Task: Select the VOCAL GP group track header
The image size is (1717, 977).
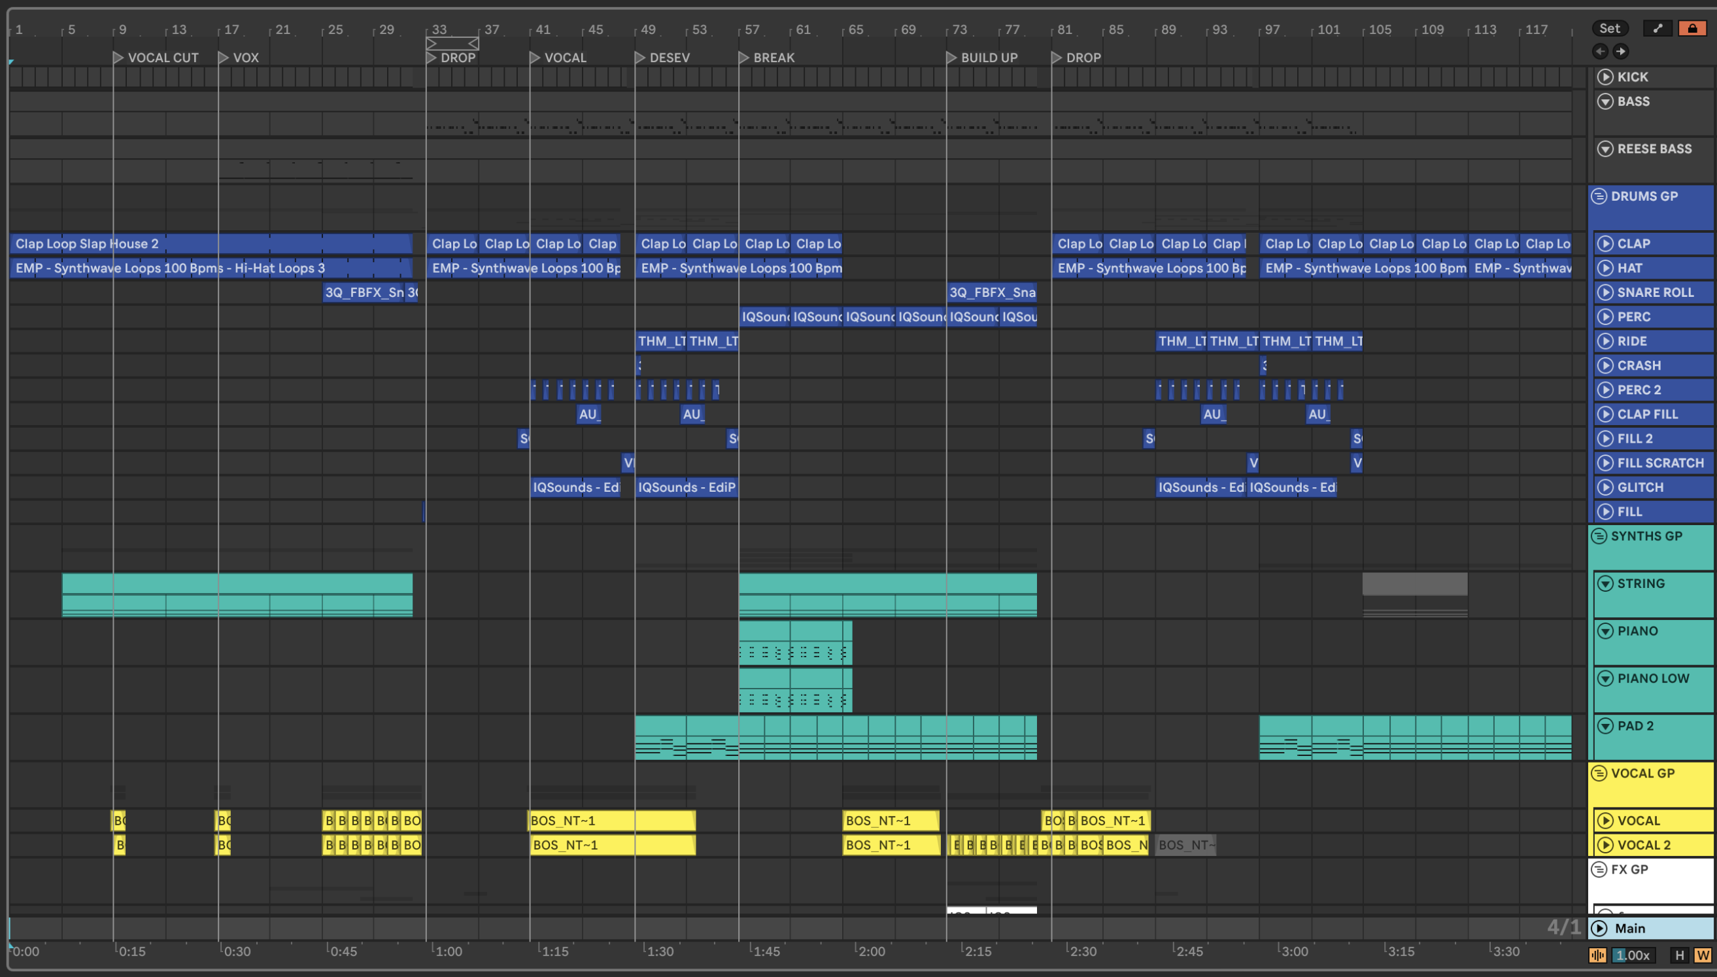Action: pyautogui.click(x=1642, y=773)
